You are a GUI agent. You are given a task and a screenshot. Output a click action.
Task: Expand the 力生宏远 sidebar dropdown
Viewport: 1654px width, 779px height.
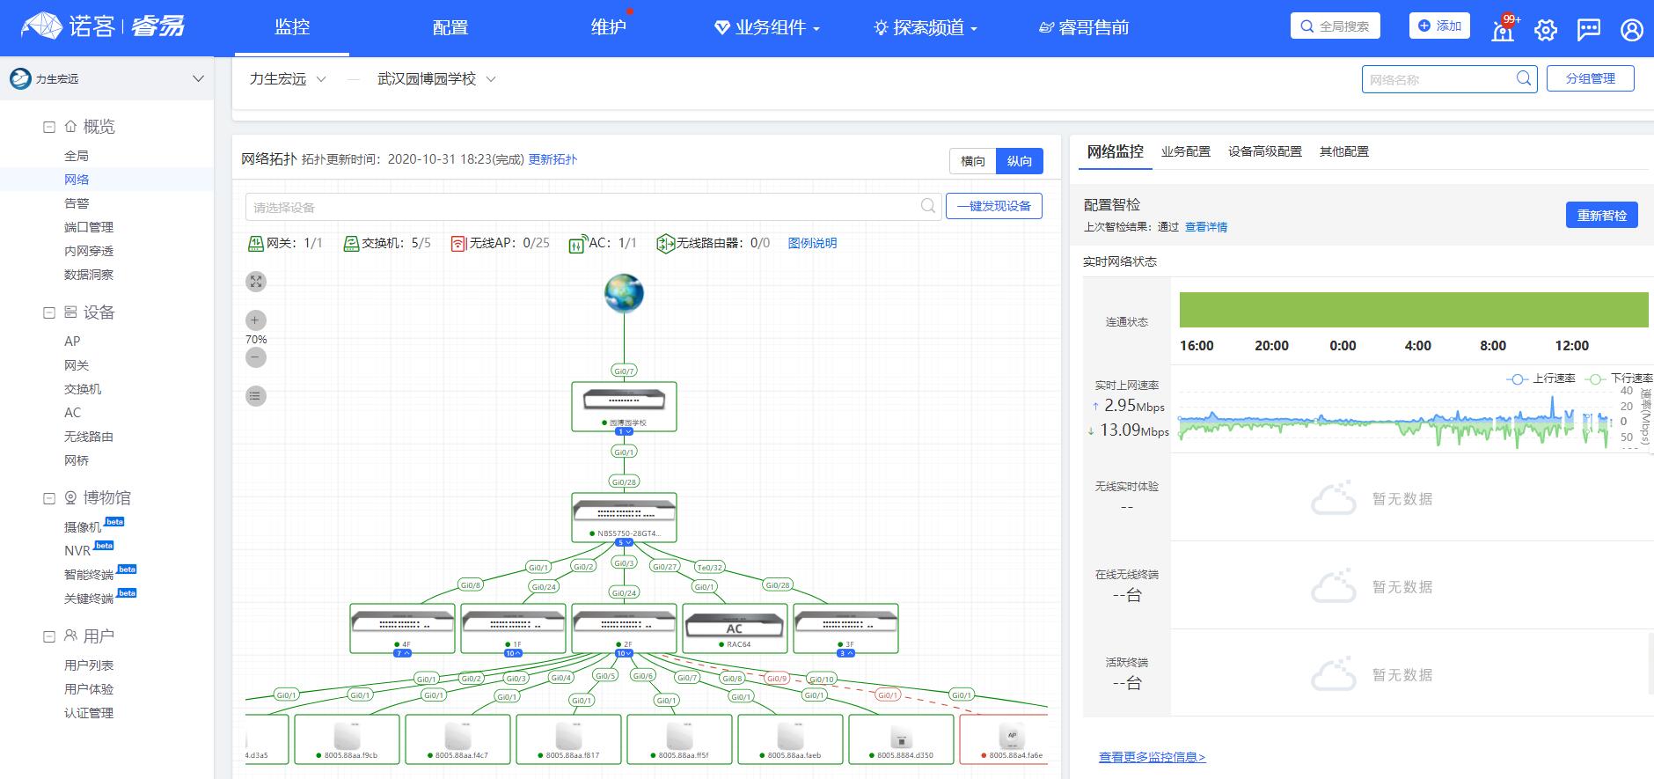pos(198,79)
